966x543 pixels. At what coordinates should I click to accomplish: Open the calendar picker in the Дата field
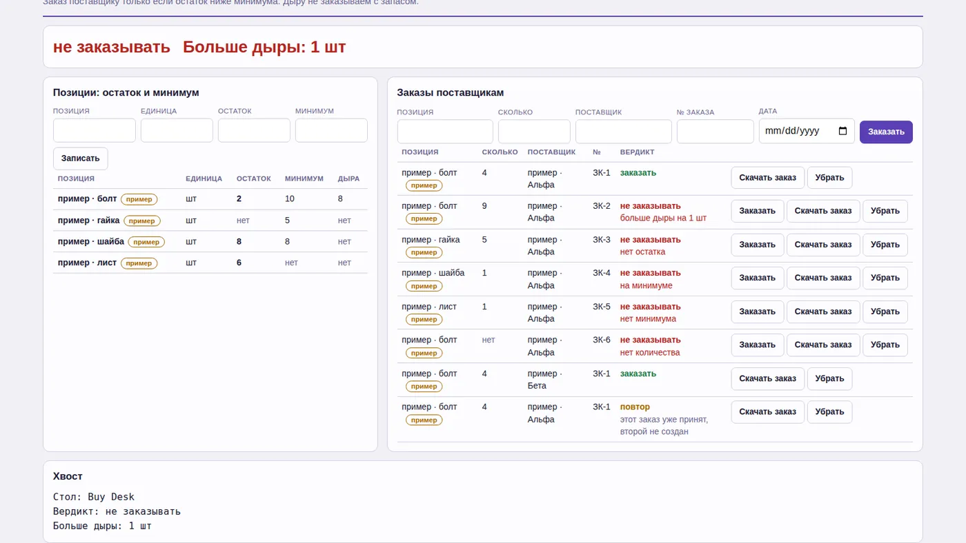click(x=842, y=131)
